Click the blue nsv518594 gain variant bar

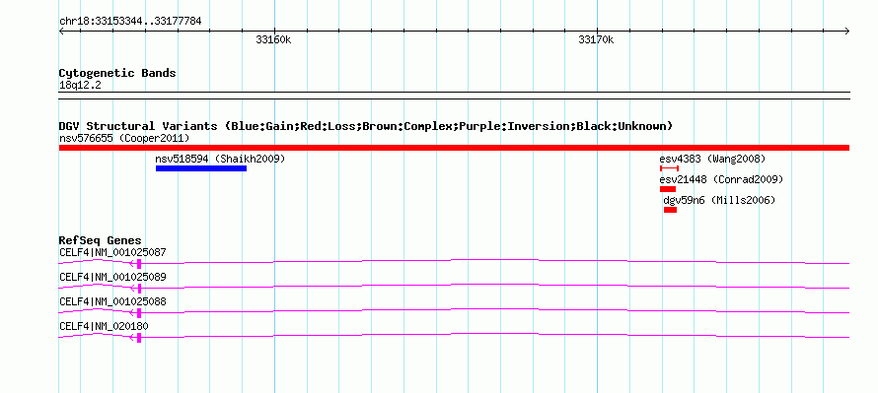201,168
